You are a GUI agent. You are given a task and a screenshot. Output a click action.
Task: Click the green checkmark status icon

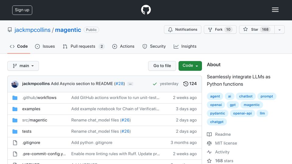155,84
